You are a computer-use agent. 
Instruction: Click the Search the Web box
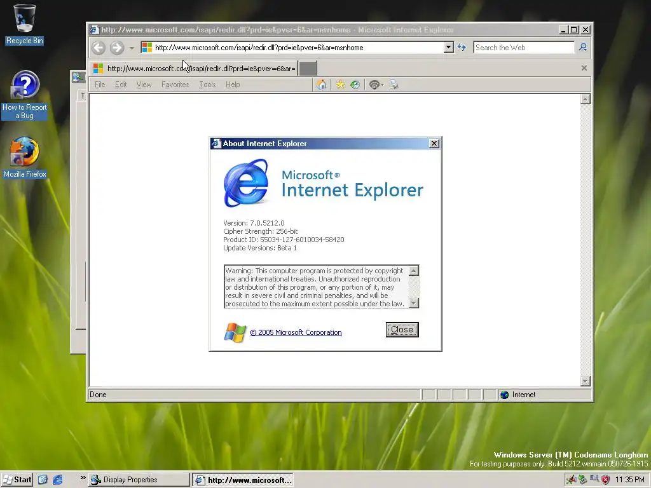click(x=524, y=47)
